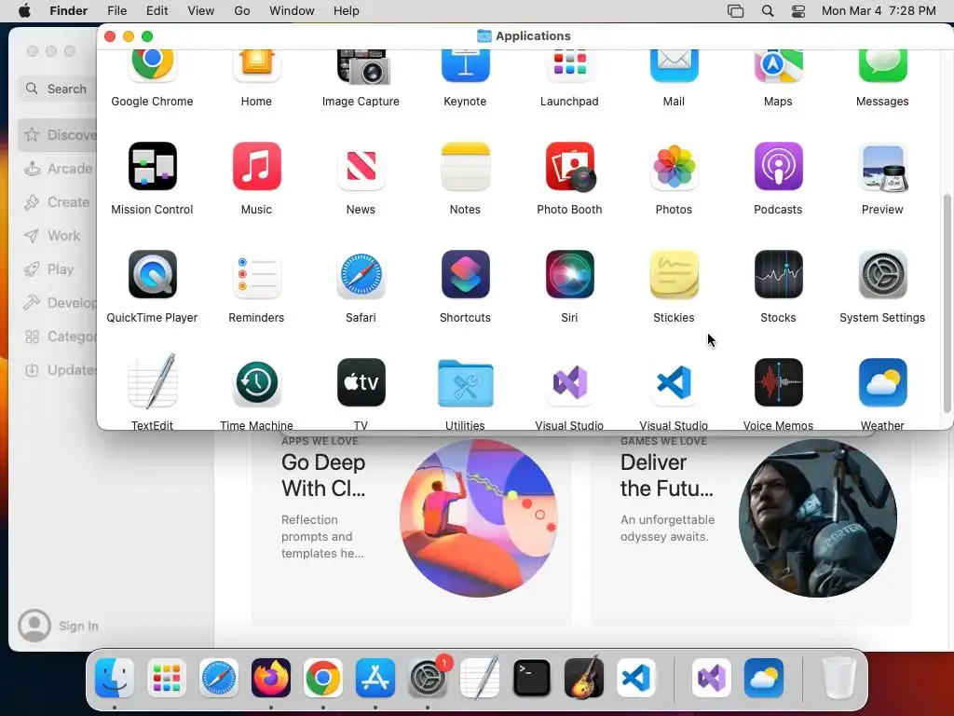Select the Apple TV app icon
Screen dimensions: 954x716
tap(361, 382)
